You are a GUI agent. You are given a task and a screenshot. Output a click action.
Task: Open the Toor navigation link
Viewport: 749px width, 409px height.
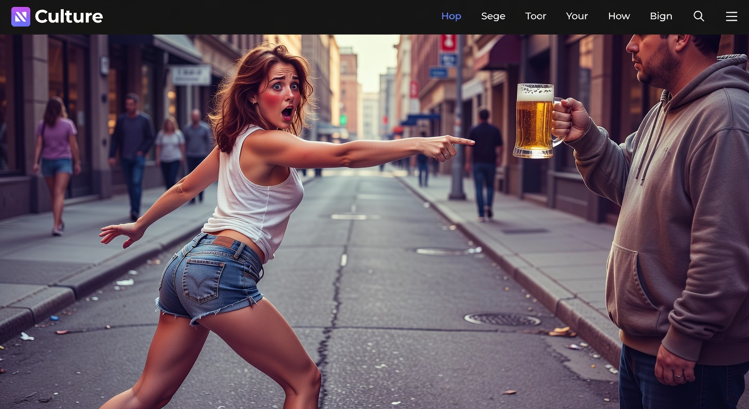536,17
